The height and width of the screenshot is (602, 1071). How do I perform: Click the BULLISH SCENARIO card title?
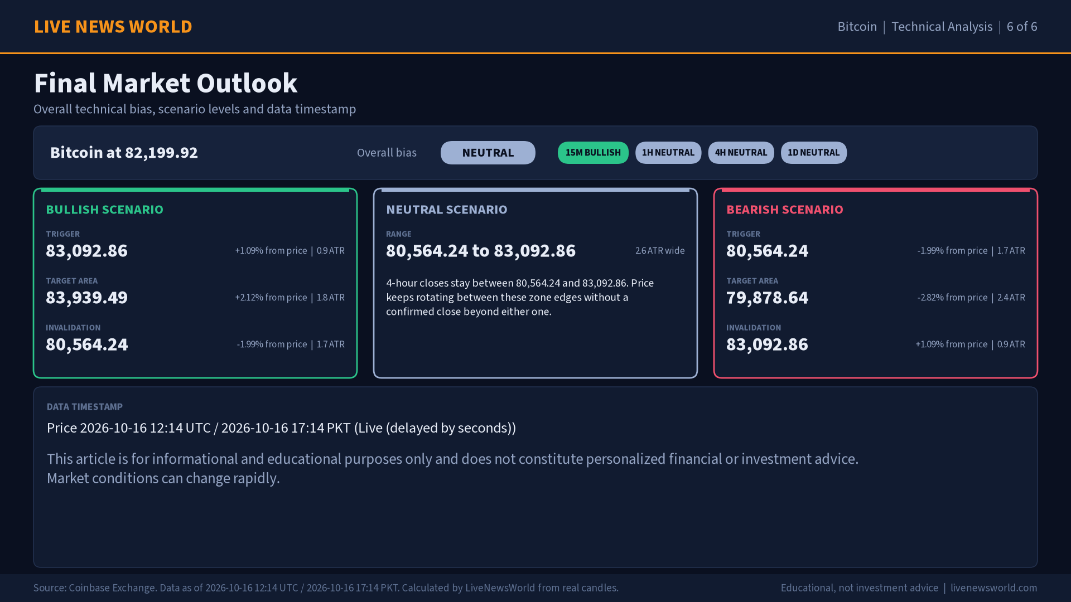[105, 210]
